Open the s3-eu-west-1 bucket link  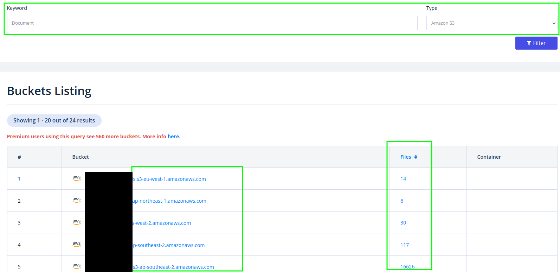tap(169, 179)
